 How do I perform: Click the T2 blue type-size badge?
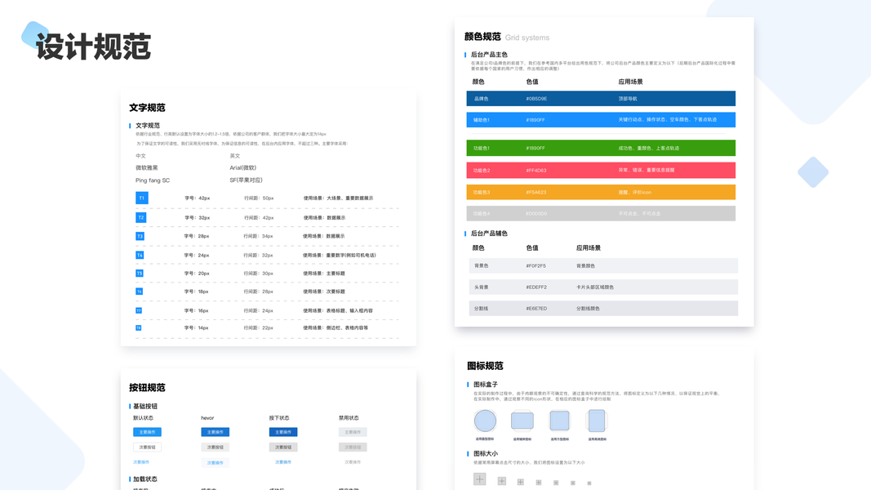point(141,217)
